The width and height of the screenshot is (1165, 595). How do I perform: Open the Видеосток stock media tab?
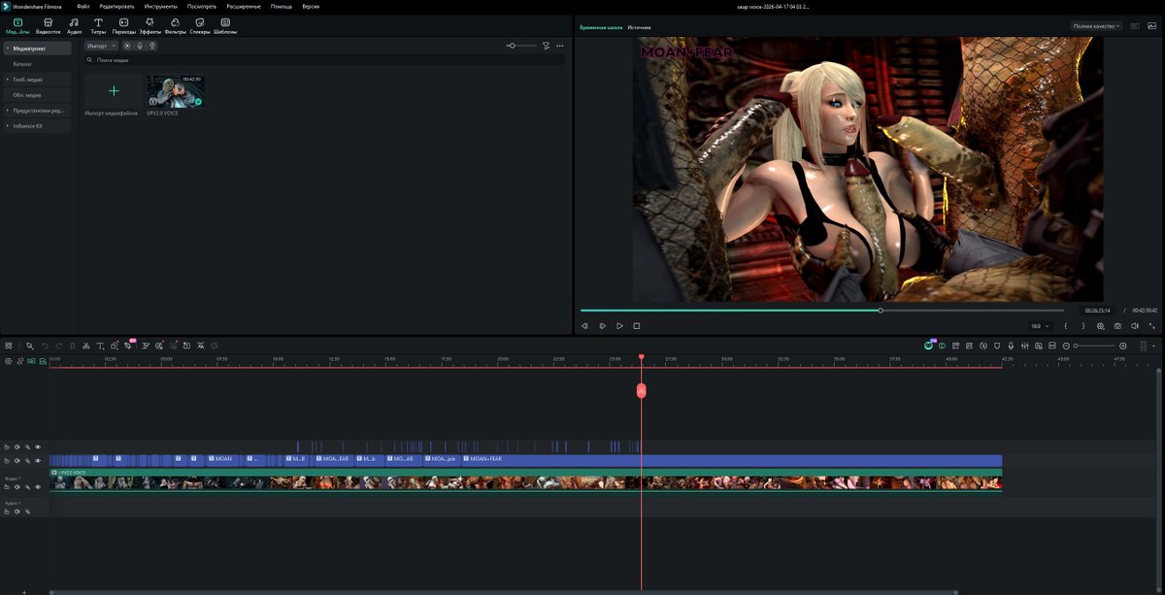pyautogui.click(x=48, y=25)
